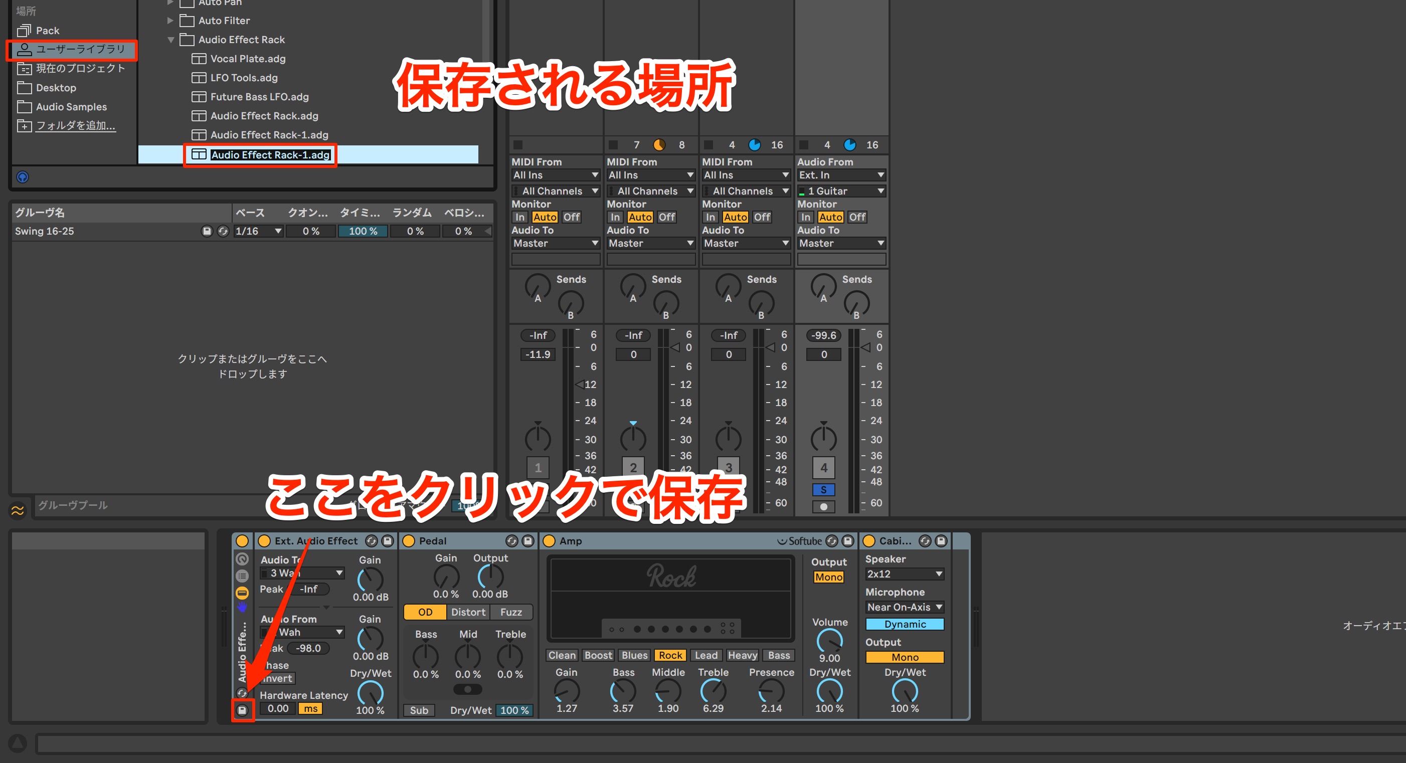
Task: Click the ms hardware latency unit button
Action: 310,708
